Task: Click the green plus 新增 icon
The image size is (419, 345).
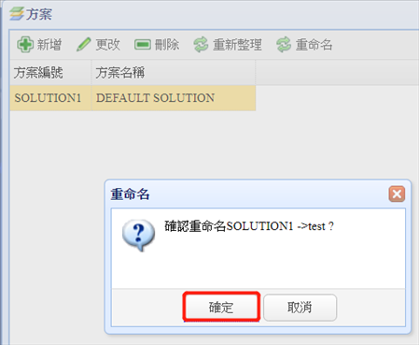Action: coord(25,45)
